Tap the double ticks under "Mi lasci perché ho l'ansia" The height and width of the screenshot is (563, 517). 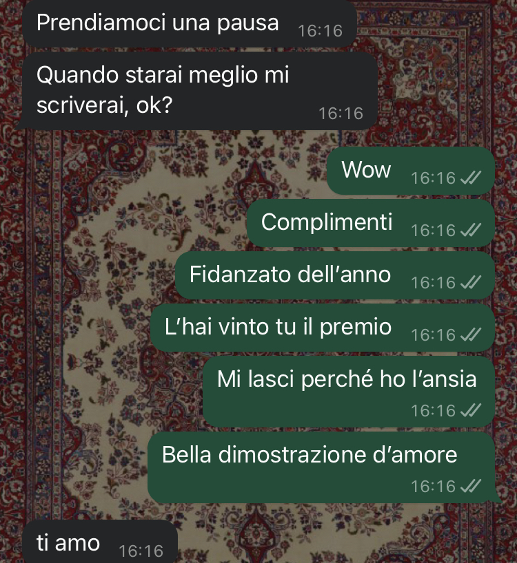tap(471, 410)
